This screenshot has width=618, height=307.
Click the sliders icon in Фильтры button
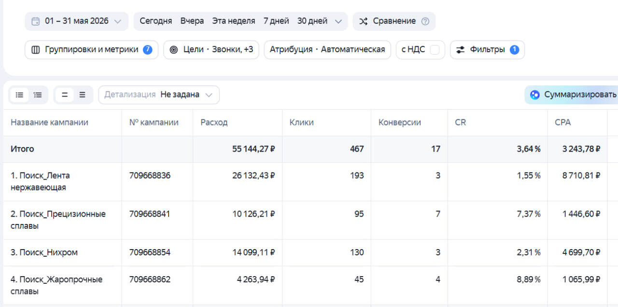click(x=461, y=50)
